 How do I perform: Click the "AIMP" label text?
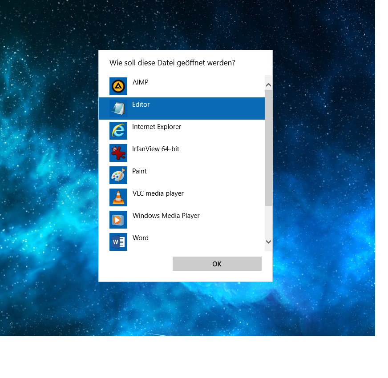[140, 82]
